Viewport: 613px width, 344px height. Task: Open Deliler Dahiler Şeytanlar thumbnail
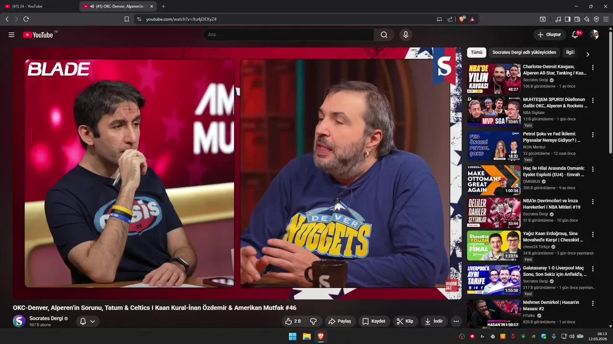(x=494, y=213)
